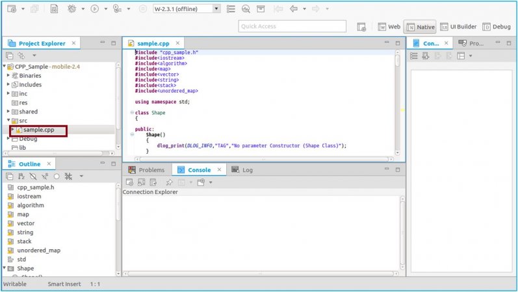518x292 pixels.
Task: Toggle Link with Editor in Project Explorer
Action: point(21,56)
